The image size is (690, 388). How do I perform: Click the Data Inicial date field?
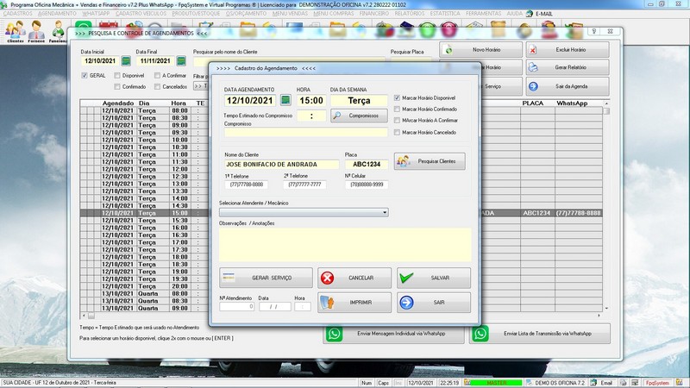pyautogui.click(x=100, y=60)
